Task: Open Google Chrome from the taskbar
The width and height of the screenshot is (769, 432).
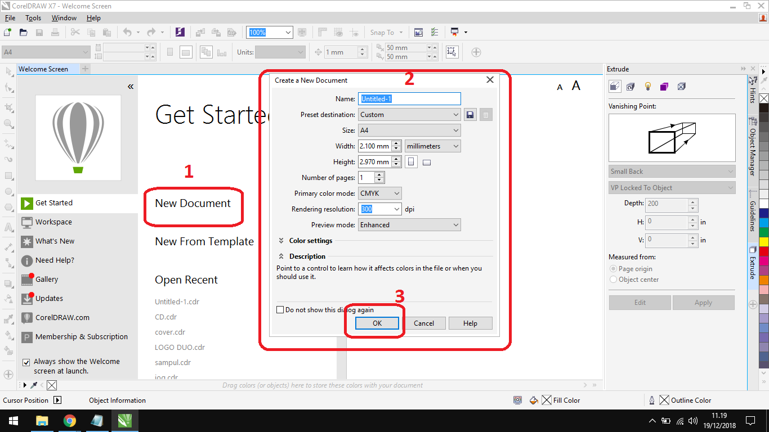Action: [70, 421]
